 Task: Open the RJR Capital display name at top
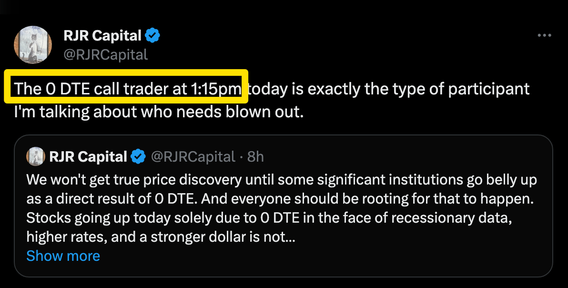click(x=102, y=35)
